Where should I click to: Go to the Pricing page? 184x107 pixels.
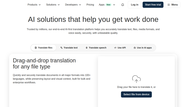90,5
